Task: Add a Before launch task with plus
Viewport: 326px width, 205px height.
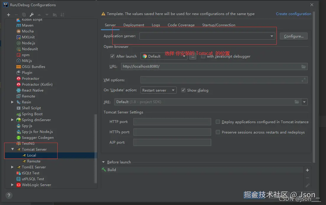Action: click(x=307, y=170)
